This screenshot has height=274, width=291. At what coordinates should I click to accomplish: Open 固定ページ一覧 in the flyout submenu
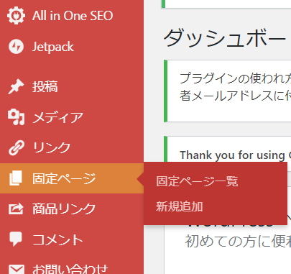pos(197,181)
